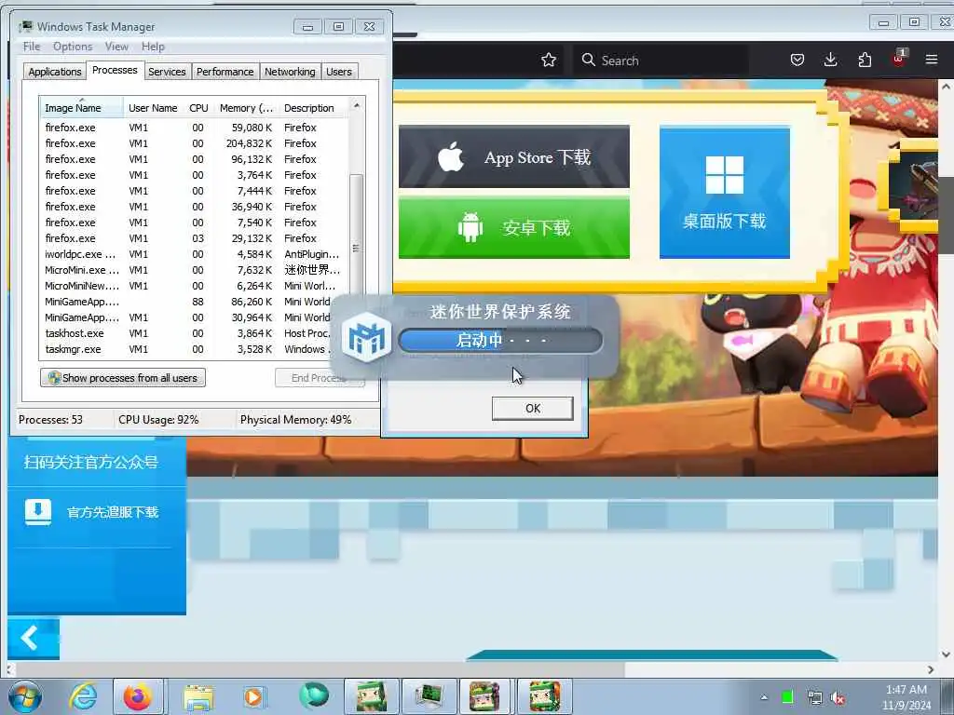954x715 pixels.
Task: Show hidden tray icons arrow
Action: [x=764, y=696]
